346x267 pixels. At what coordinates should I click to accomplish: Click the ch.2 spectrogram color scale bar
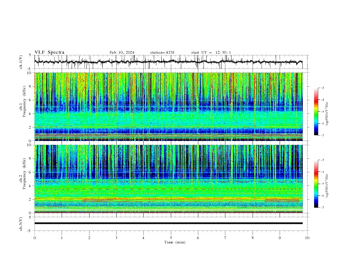[x=316, y=184]
